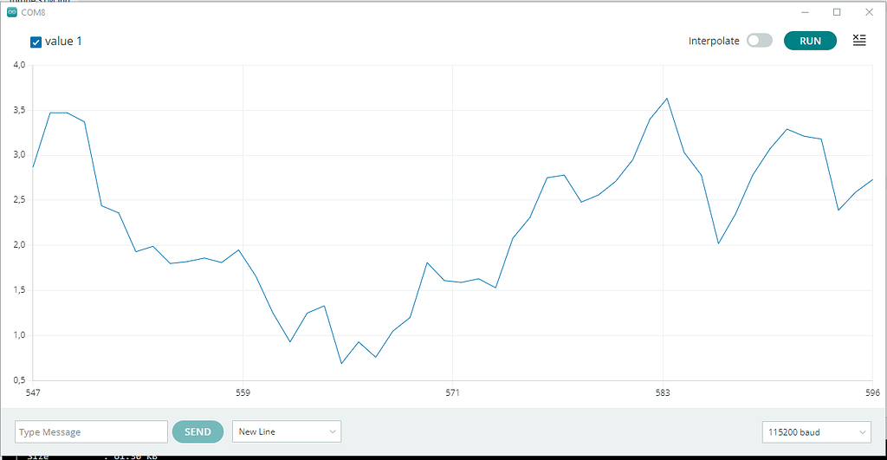Click the 571 x-axis tick label
The width and height of the screenshot is (887, 460).
(x=452, y=393)
